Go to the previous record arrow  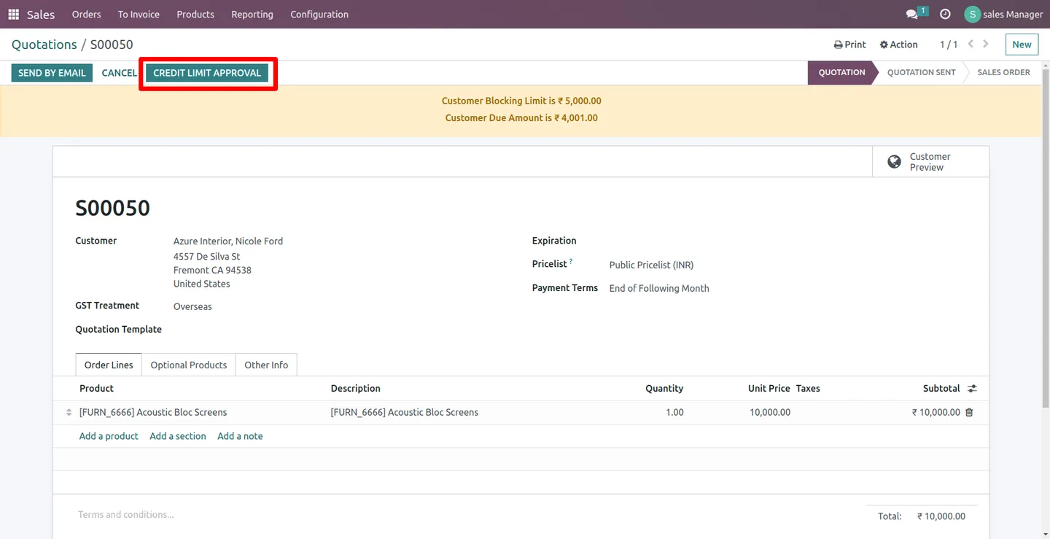point(971,44)
